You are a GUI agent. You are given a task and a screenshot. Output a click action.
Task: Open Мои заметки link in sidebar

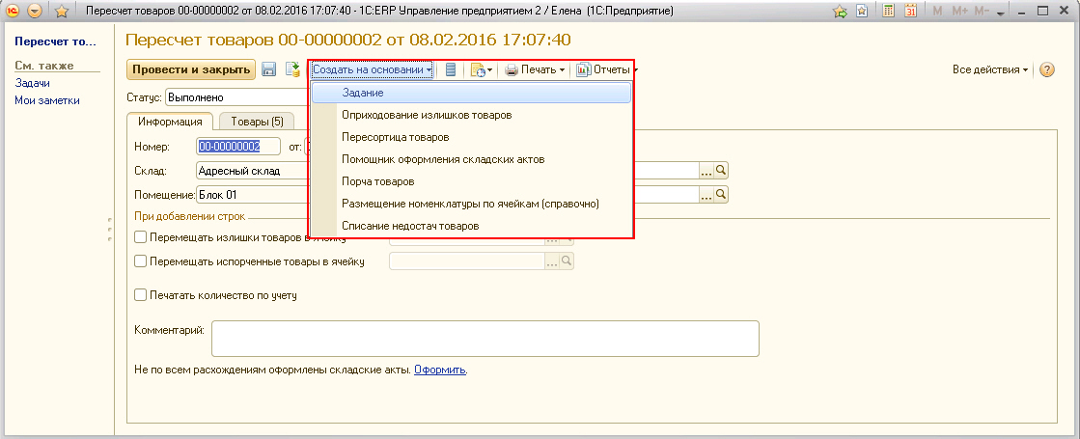(47, 100)
